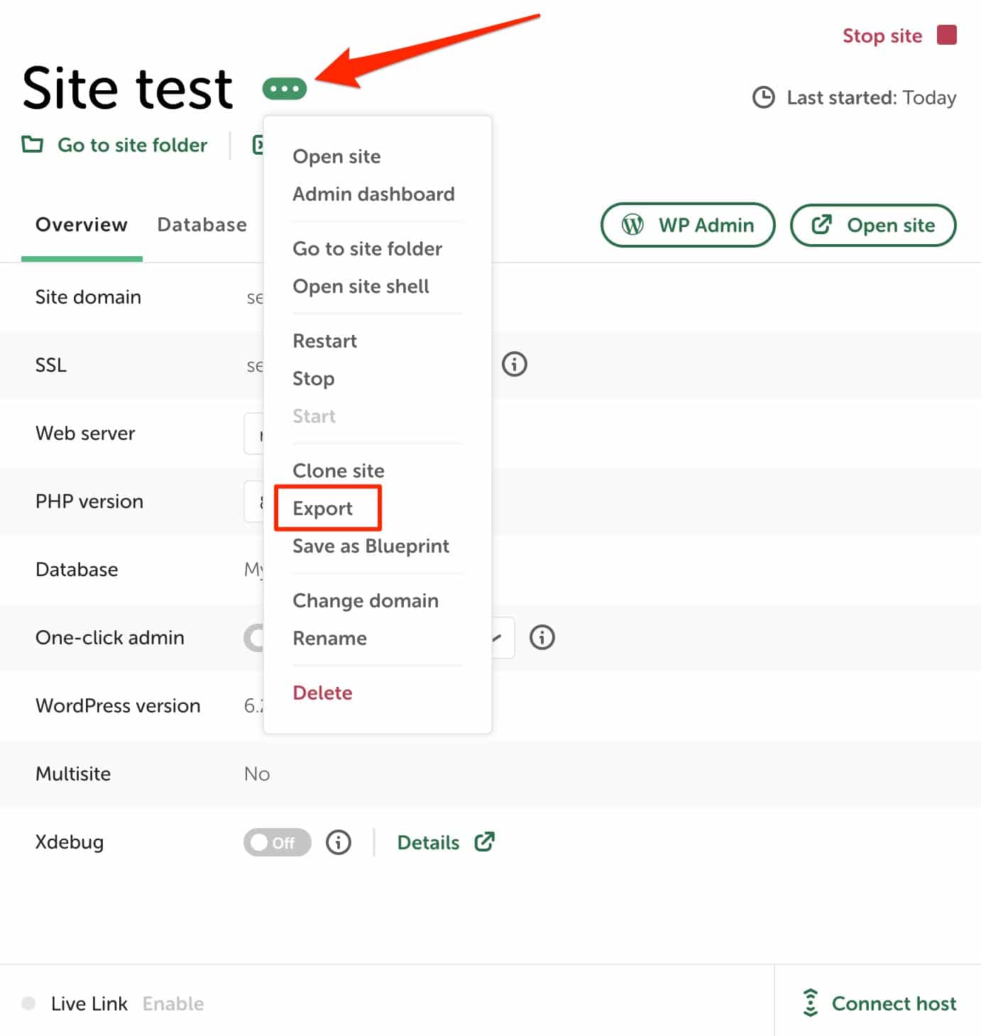Click the clock icon next to Last started
The width and height of the screenshot is (981, 1036).
(x=764, y=97)
